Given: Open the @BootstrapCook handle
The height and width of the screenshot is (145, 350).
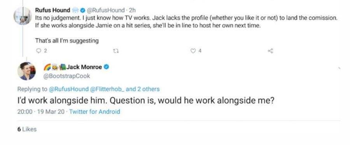Looking at the screenshot, I should click(67, 76).
